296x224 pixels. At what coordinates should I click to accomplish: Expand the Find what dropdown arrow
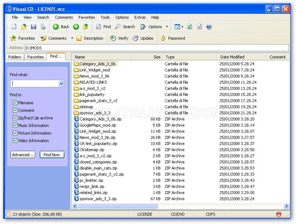coord(62,84)
